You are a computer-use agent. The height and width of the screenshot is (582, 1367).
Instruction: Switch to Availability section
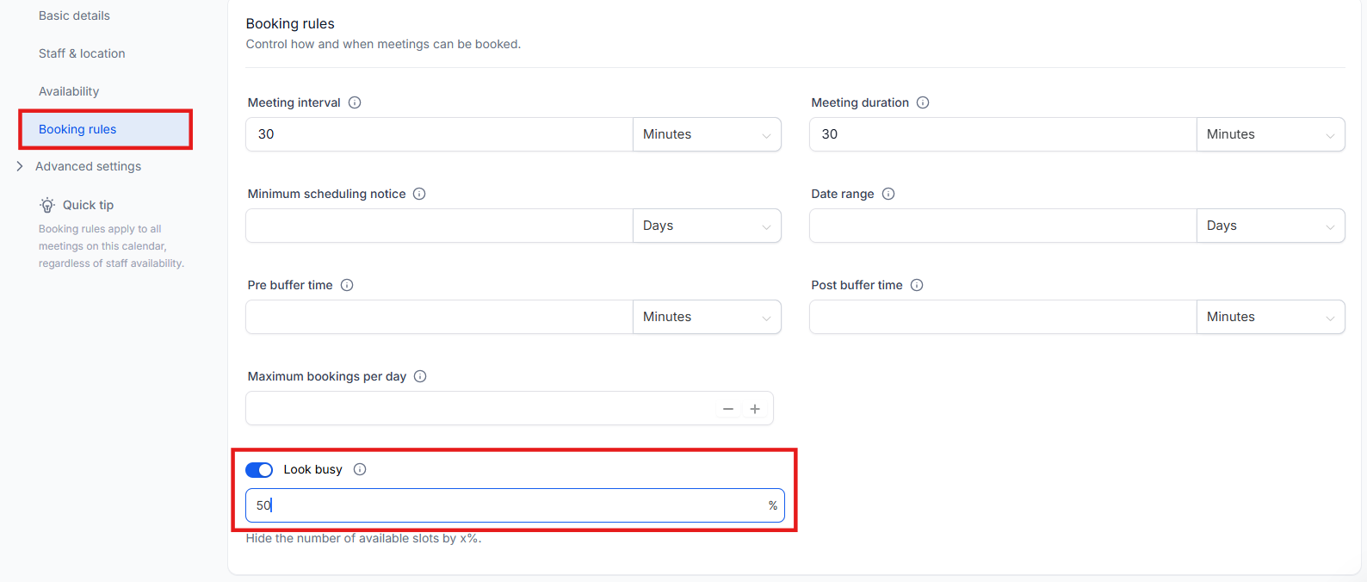69,91
